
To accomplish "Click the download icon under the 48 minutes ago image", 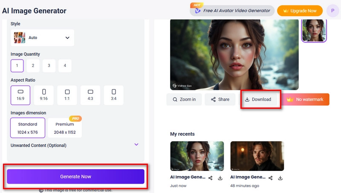I will [280, 178].
